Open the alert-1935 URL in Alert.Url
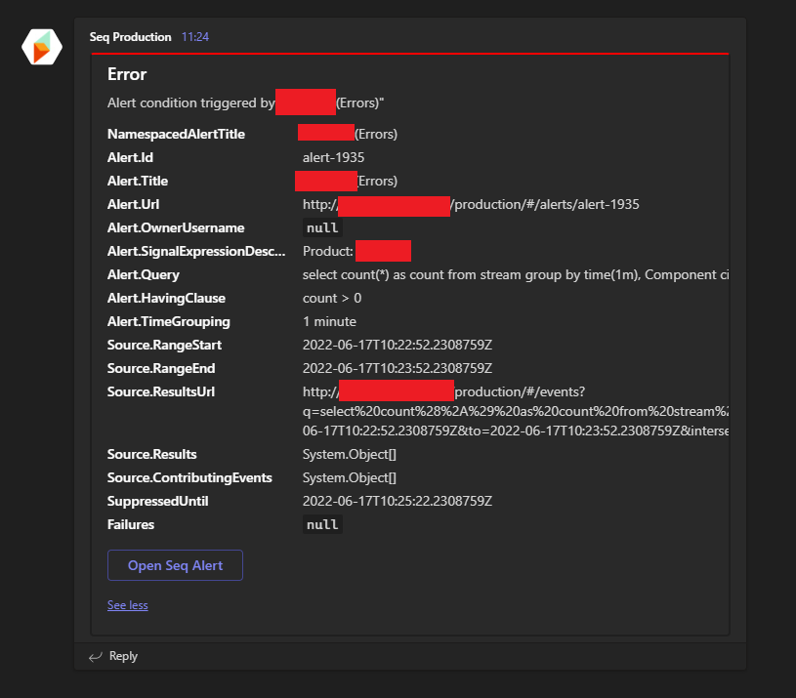Image resolution: width=796 pixels, height=698 pixels. (x=470, y=204)
